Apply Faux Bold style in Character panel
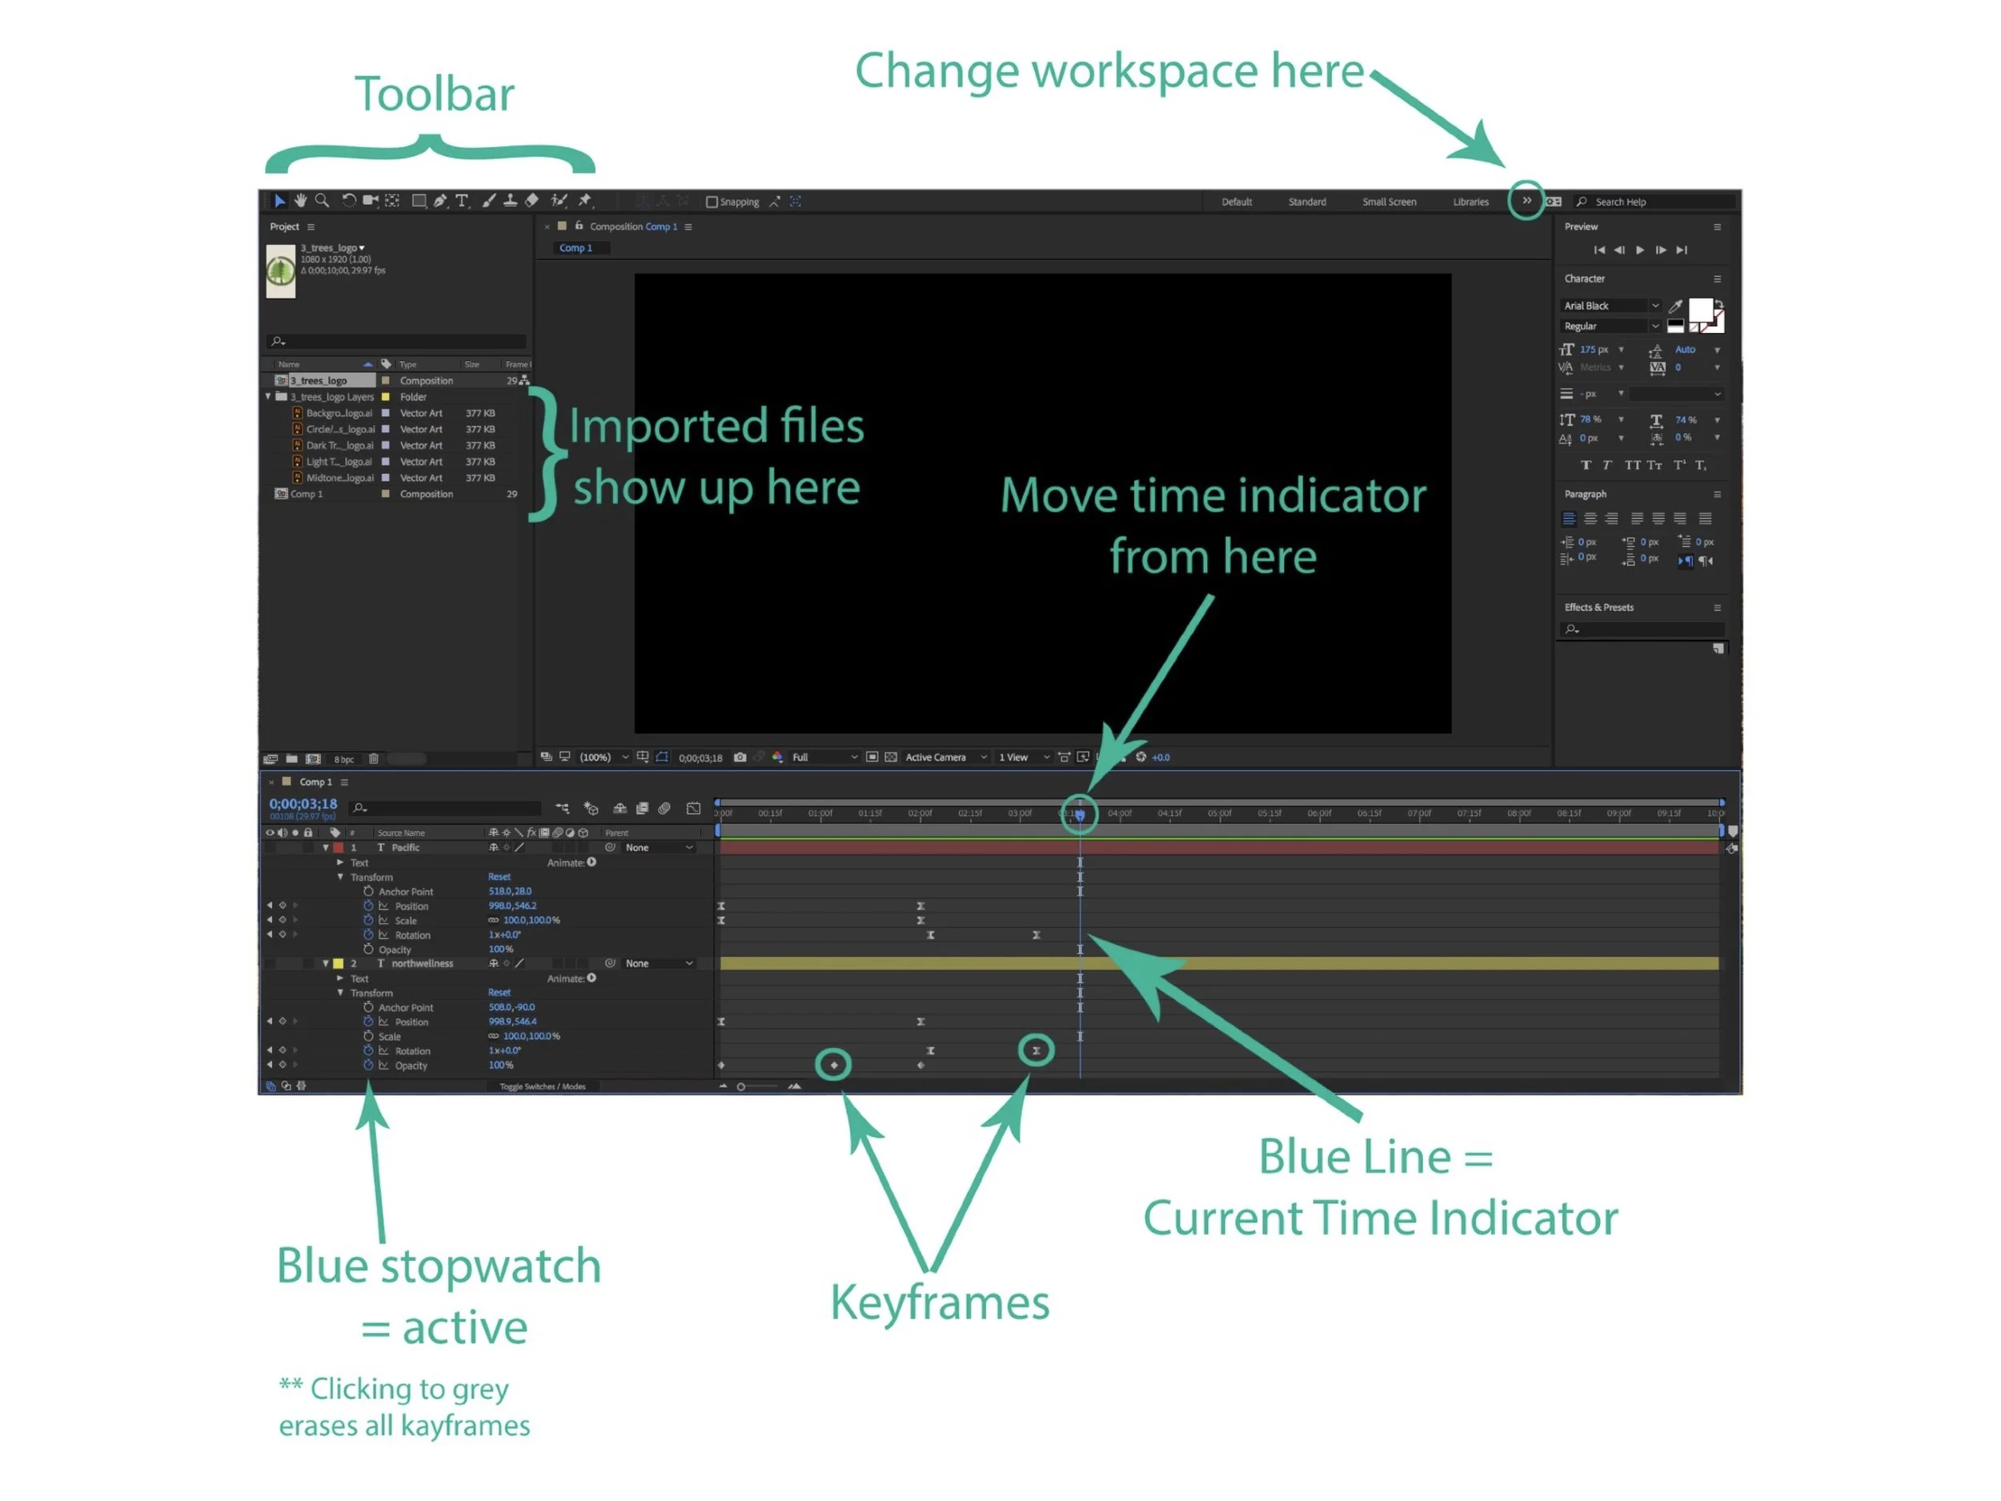This screenshot has height=1501, width=2001. [1586, 465]
